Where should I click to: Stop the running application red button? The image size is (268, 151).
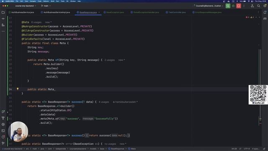[x=239, y=6]
